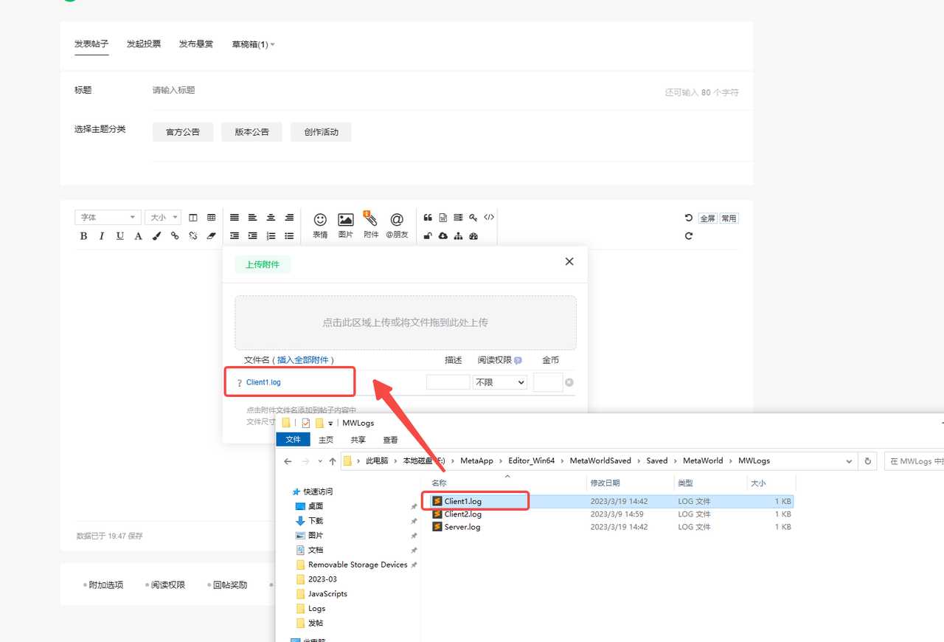Align text right in the editor
Viewport: 944px width, 642px height.
[x=289, y=218]
